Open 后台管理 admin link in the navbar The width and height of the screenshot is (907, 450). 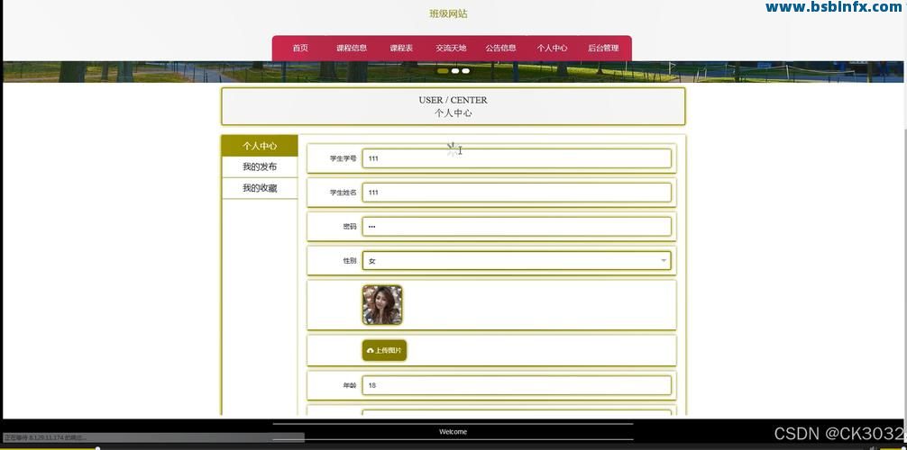click(x=603, y=49)
